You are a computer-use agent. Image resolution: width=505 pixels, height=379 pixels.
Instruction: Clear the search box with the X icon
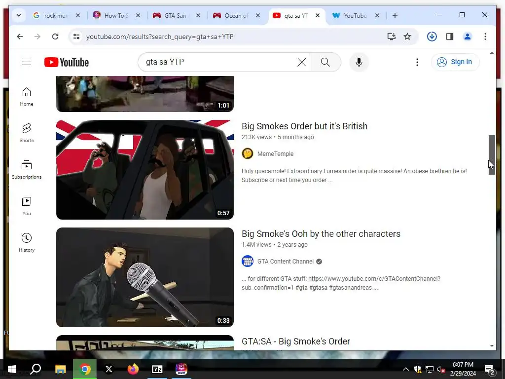click(301, 62)
